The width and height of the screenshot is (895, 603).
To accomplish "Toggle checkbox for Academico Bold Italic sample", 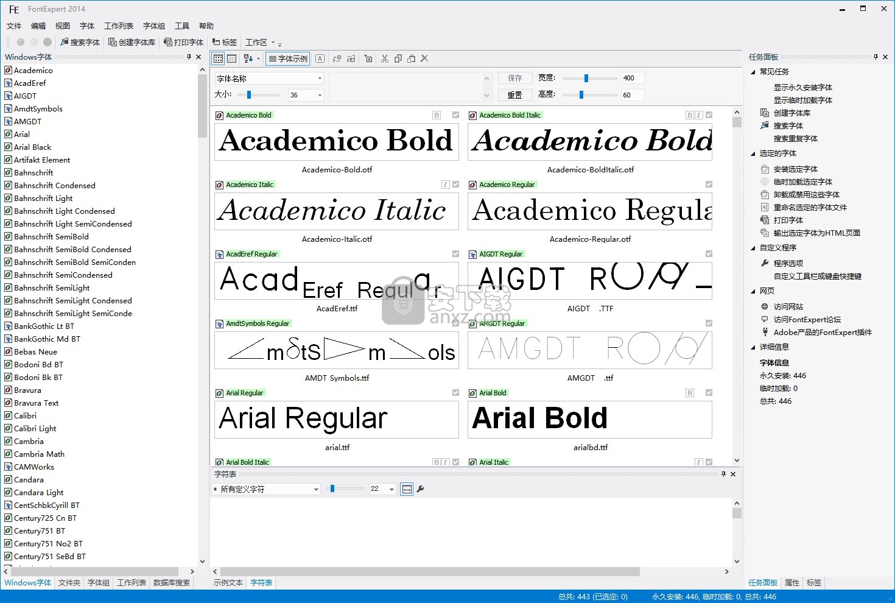I will (x=709, y=115).
